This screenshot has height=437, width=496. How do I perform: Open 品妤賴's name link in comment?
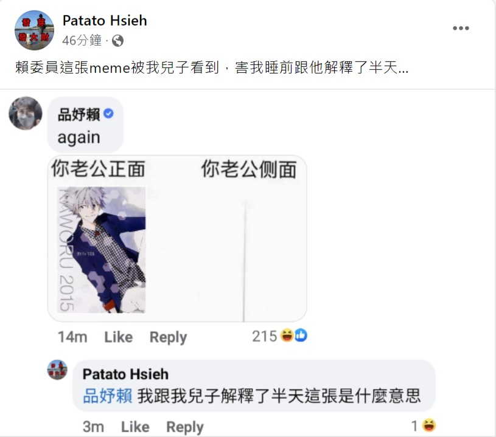(x=79, y=114)
